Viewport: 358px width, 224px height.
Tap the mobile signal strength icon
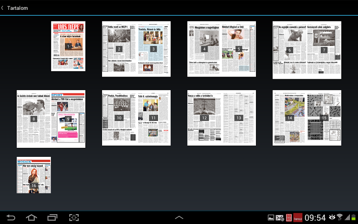(348, 217)
